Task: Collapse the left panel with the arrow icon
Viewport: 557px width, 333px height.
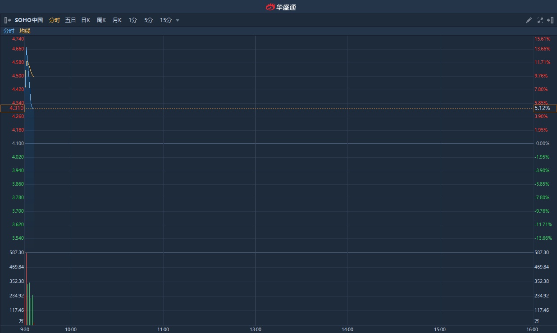Action: [8, 20]
